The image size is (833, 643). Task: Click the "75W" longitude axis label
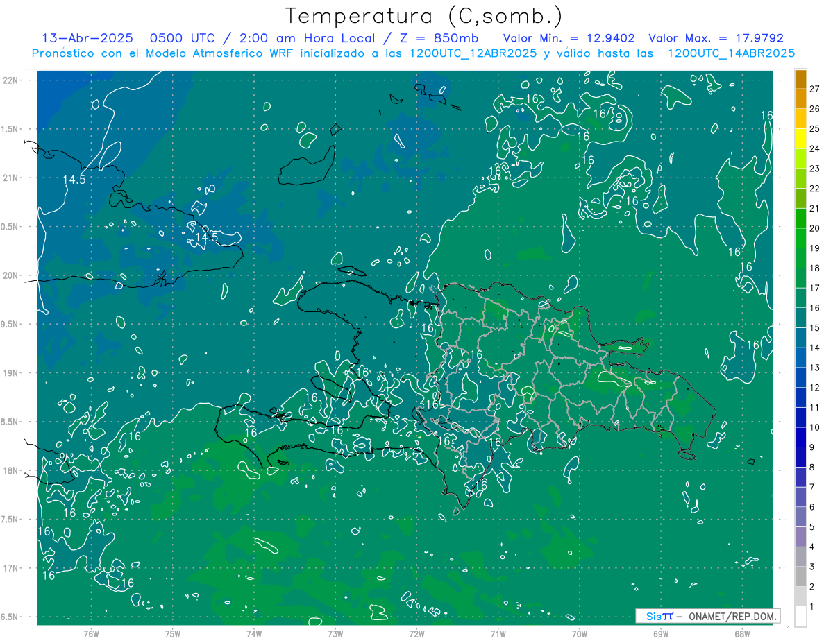tap(173, 634)
